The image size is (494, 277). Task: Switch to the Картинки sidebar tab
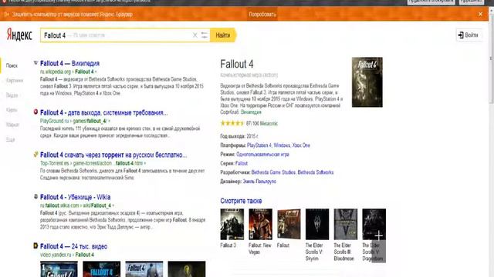point(15,80)
